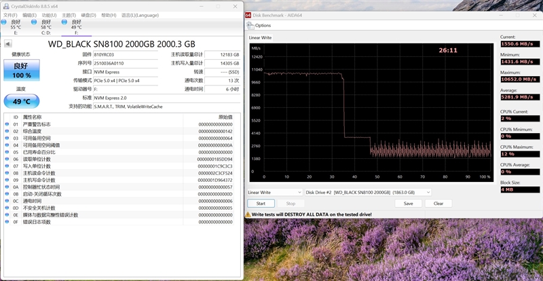
Task: Click the Current 1550.6 MB/s value
Action: pos(520,43)
